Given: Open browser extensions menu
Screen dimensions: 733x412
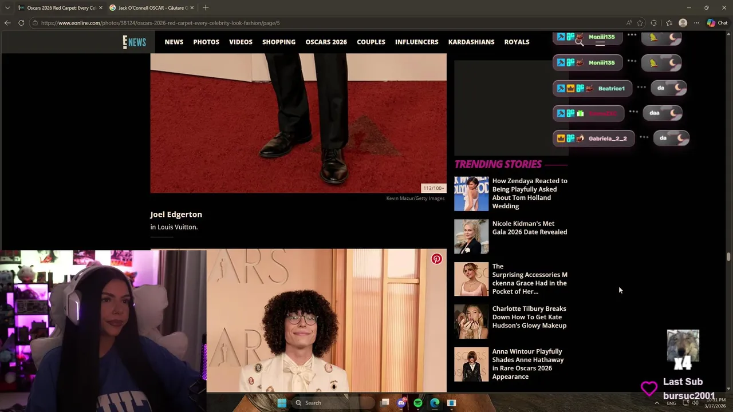Looking at the screenshot, I should coord(654,23).
